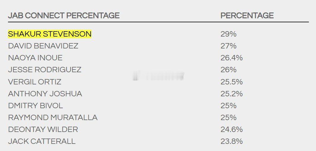Click the 29% value for Stevenson

click(229, 34)
